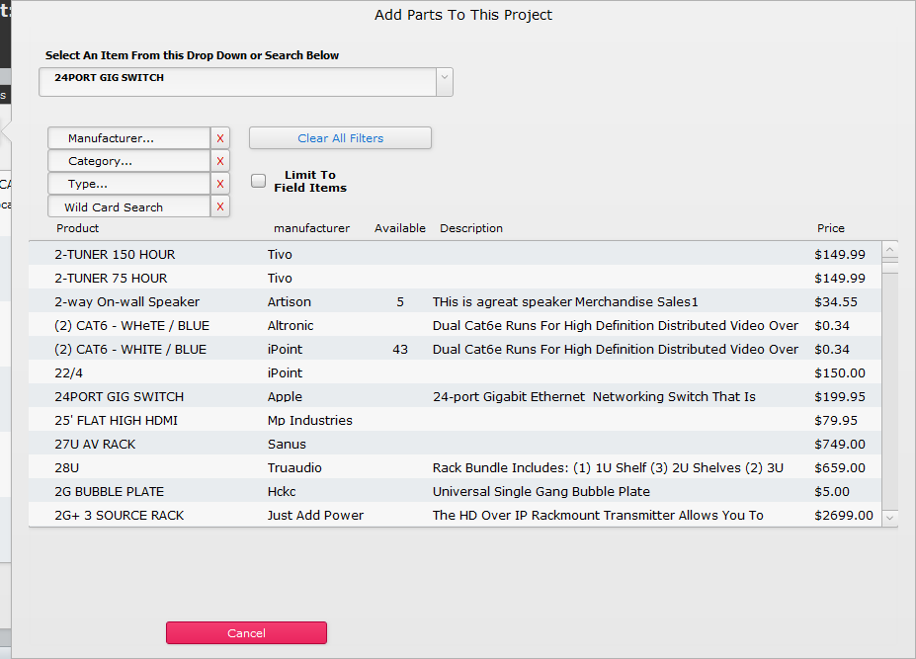
Task: Click the scrollbar up arrow
Action: [x=890, y=247]
